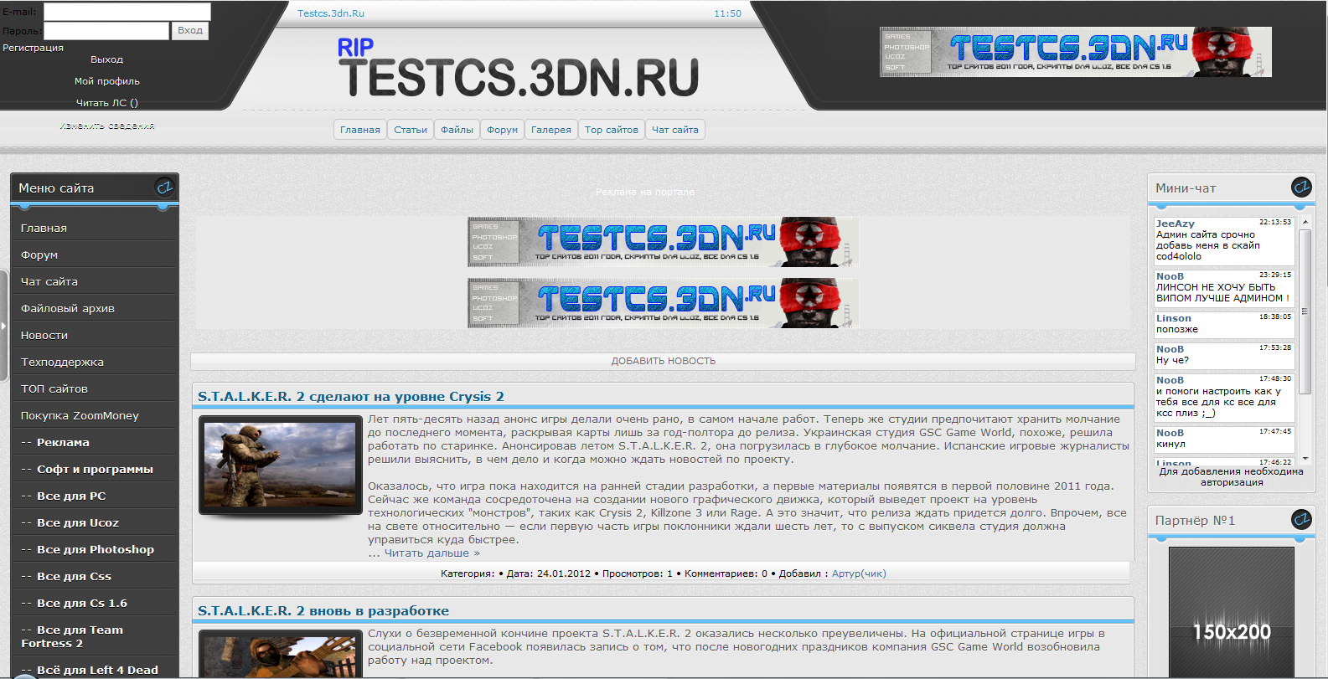Image resolution: width=1328 pixels, height=679 pixels.
Task: Open Чат сайта in top navigation bar
Action: pos(675,130)
